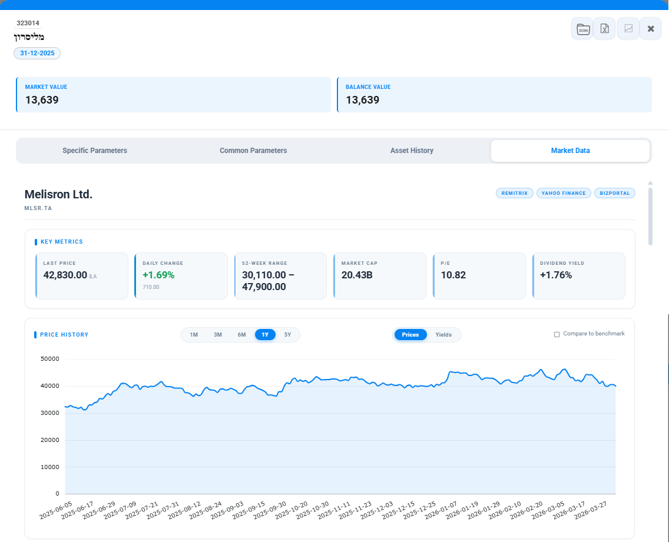Open the Asset History tab
Viewport: 669px width, 542px height.
pos(412,151)
